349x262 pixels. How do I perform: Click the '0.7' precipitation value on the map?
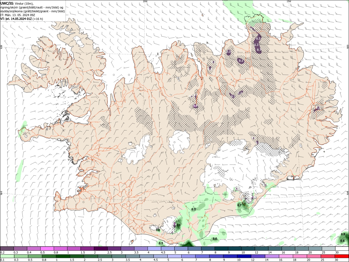(x=239, y=205)
